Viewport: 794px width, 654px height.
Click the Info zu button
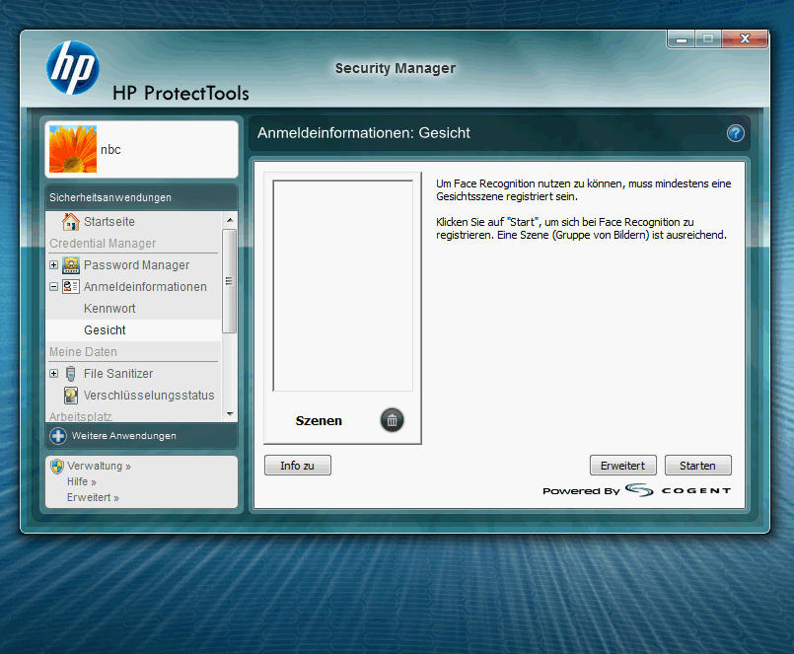(x=298, y=465)
